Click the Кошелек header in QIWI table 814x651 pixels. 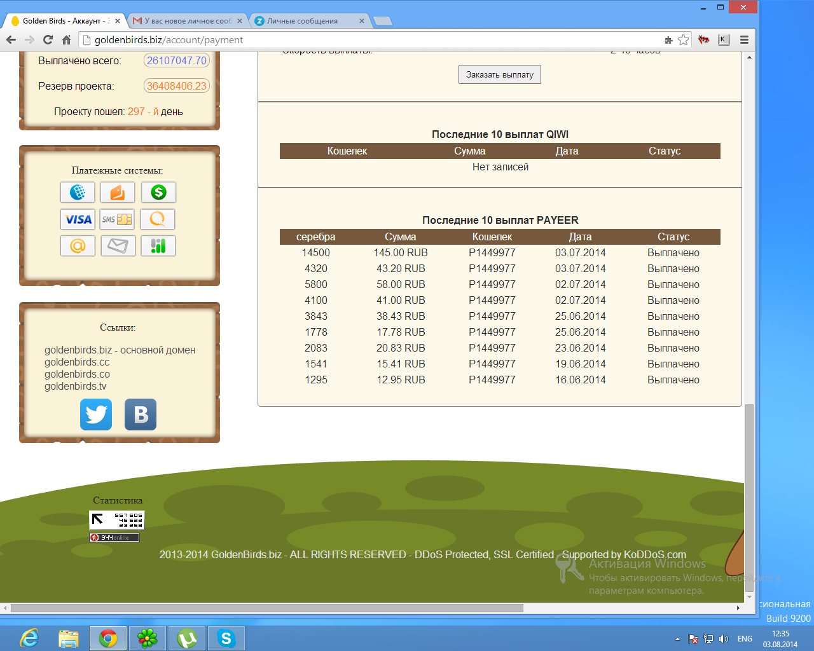pos(347,151)
